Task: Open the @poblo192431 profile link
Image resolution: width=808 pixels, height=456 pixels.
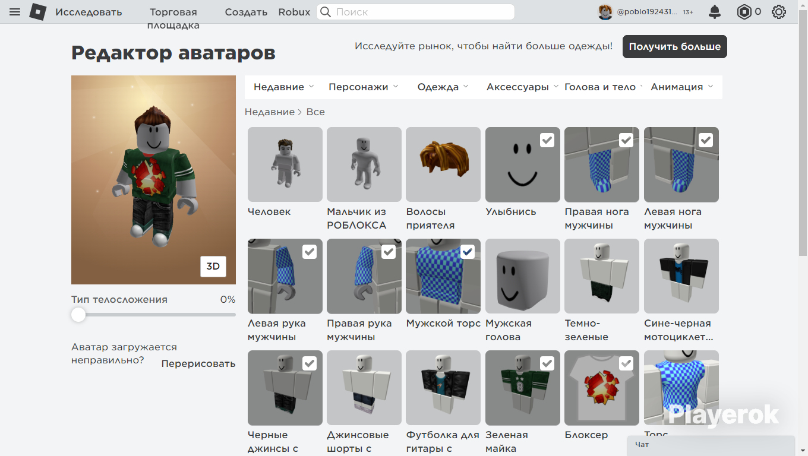Action: [647, 12]
